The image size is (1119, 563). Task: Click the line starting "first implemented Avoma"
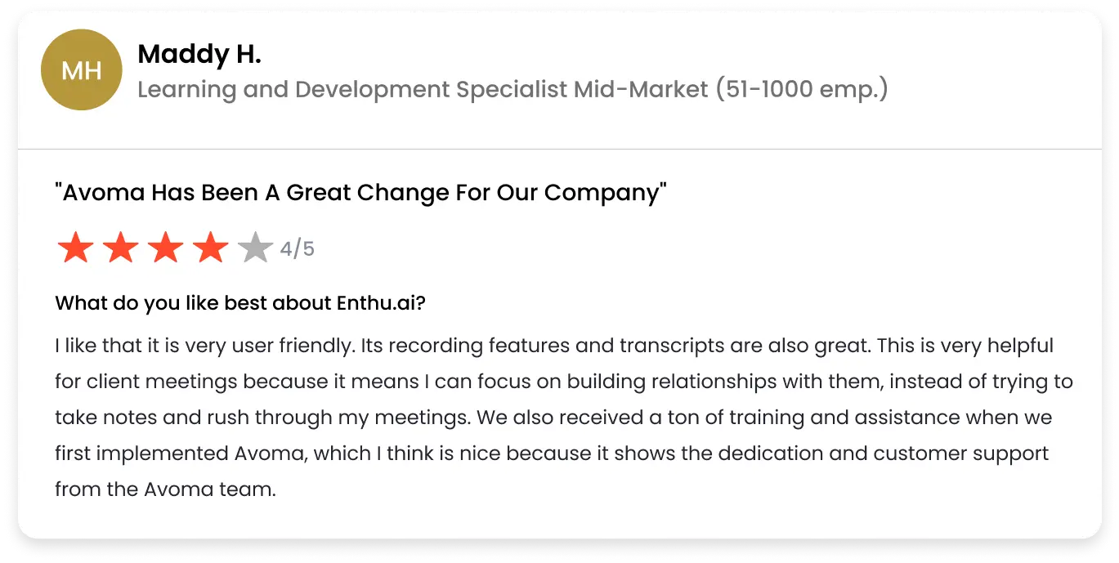coord(552,454)
